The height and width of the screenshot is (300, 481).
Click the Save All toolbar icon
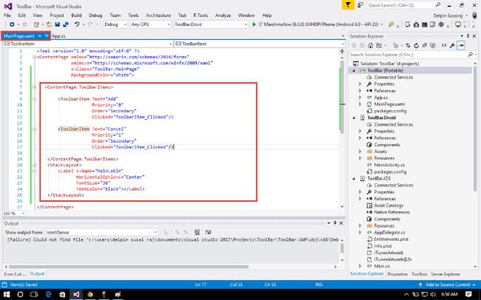pos(67,24)
